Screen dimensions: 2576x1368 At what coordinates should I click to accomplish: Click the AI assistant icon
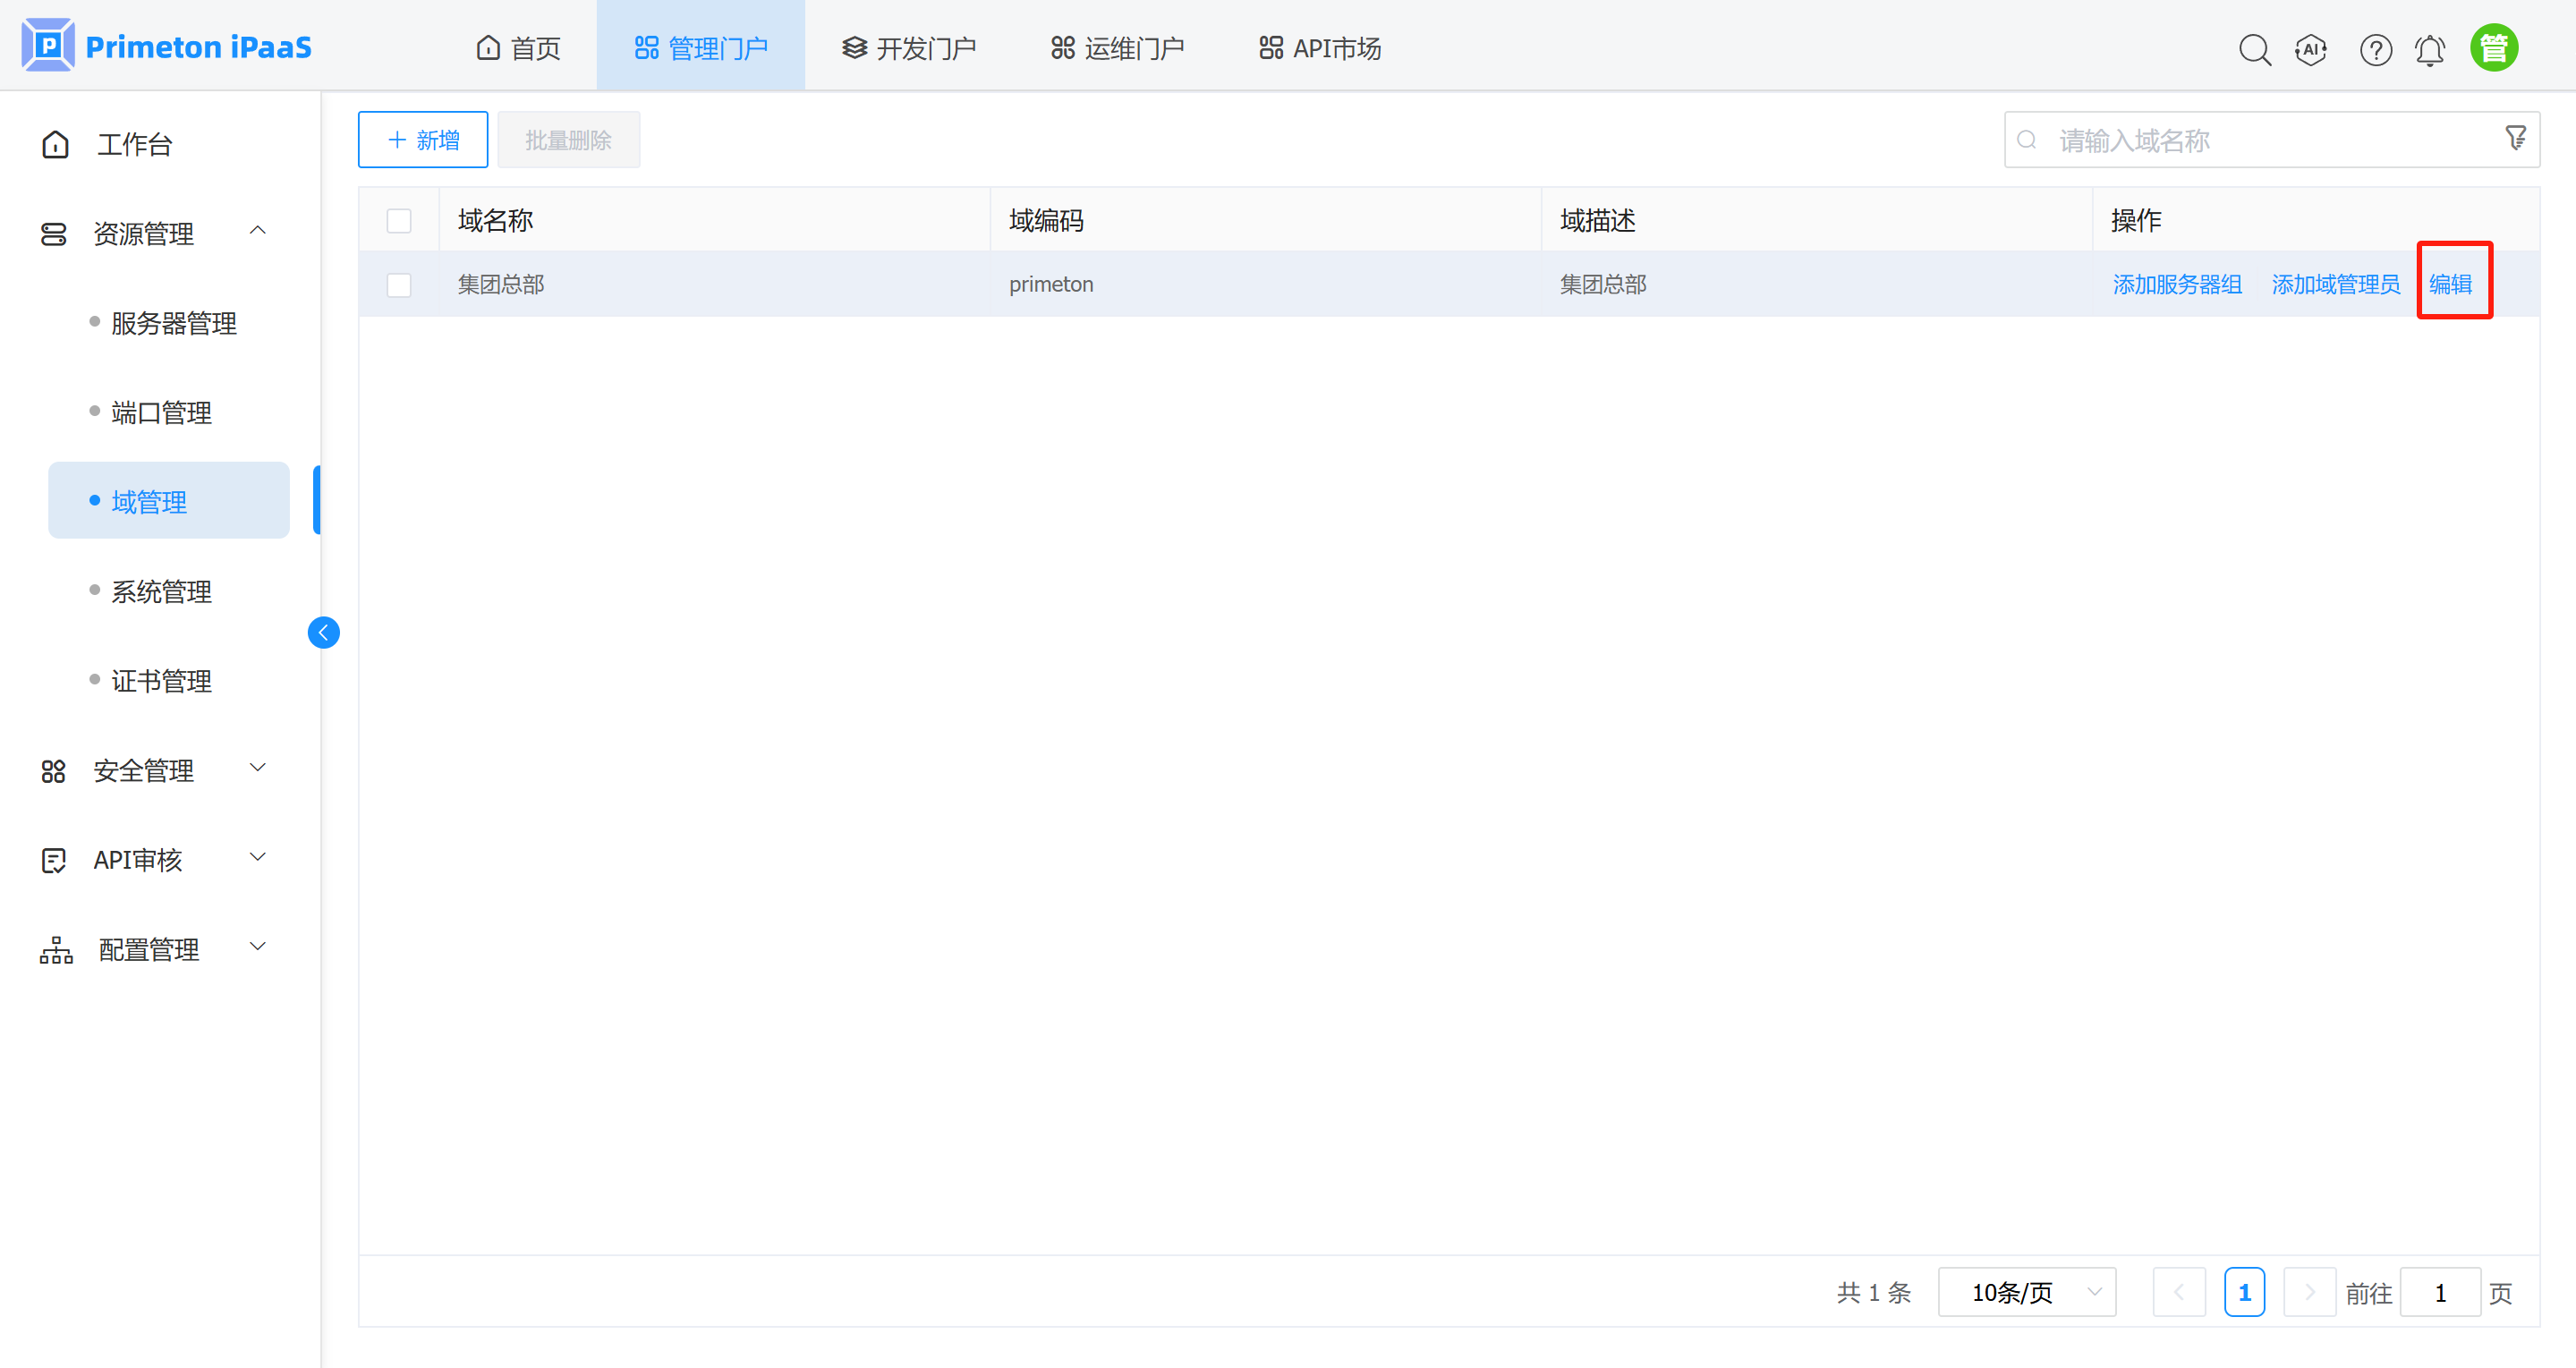tap(2311, 48)
